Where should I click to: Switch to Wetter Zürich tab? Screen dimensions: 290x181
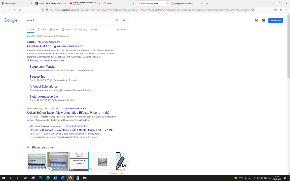pyautogui.click(x=51, y=3)
